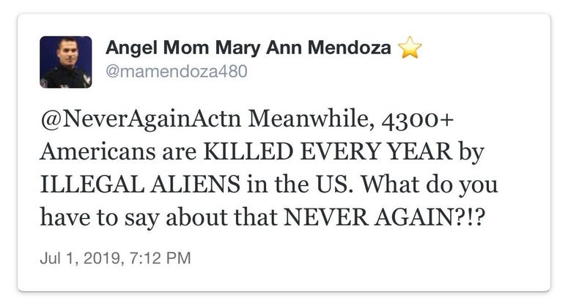Image resolution: width=568 pixels, height=303 pixels.
Task: Click the NEVER AGAIN?!? closing text
Action: [384, 217]
